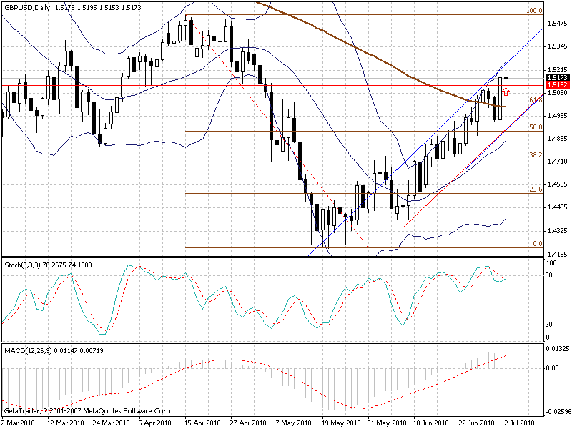572x429 pixels.
Task: Select the 38.2 Fibonacci level label
Action: [536, 155]
